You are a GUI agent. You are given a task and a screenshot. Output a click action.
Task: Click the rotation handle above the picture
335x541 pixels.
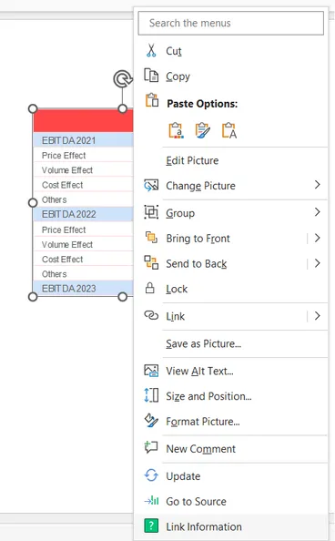[x=123, y=79]
